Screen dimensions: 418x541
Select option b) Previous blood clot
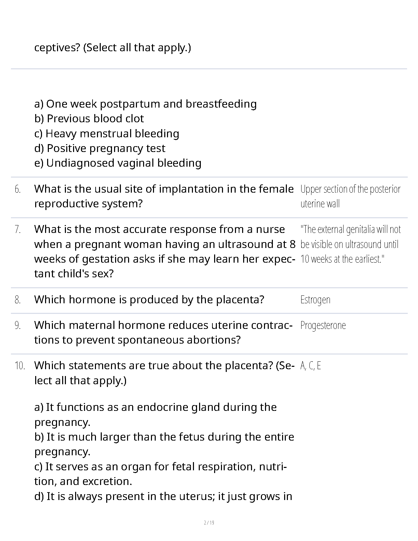tap(89, 119)
